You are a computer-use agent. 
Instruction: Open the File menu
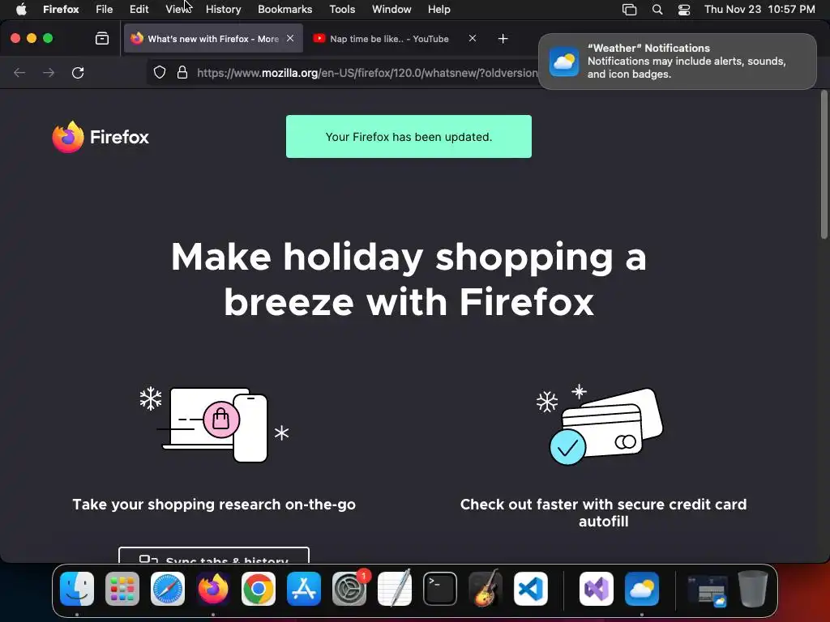(105, 9)
